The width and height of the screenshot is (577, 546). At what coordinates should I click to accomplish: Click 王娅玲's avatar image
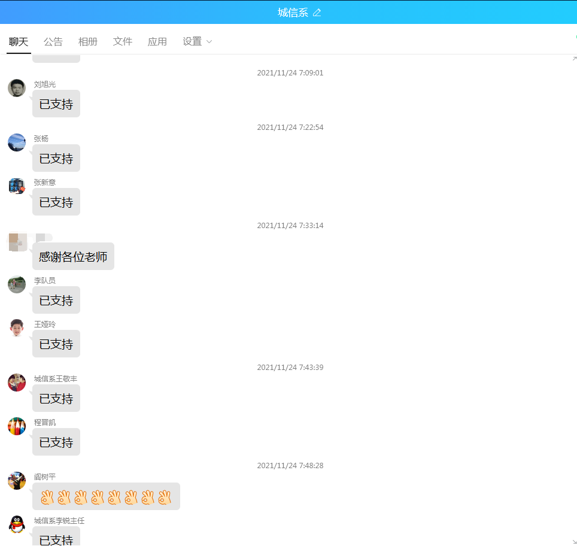17,328
